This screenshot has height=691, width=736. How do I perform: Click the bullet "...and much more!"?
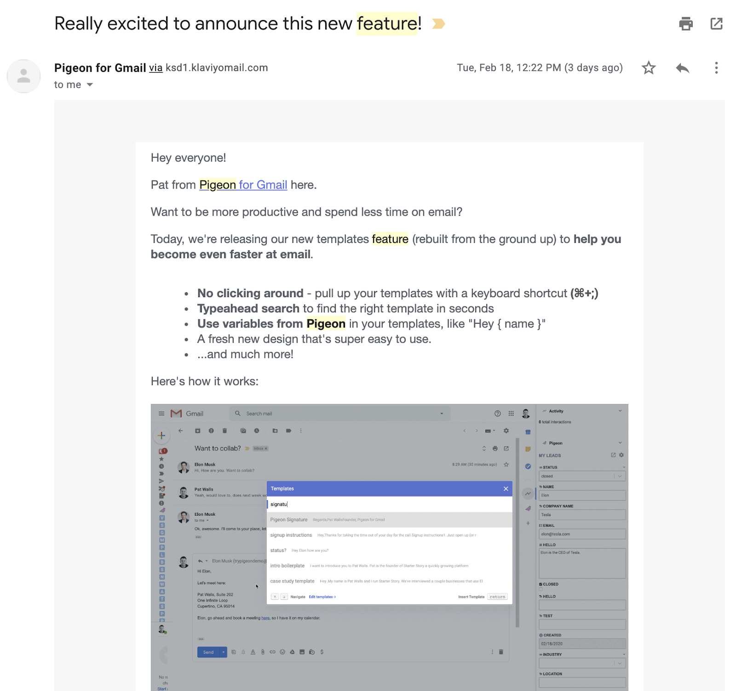(245, 354)
